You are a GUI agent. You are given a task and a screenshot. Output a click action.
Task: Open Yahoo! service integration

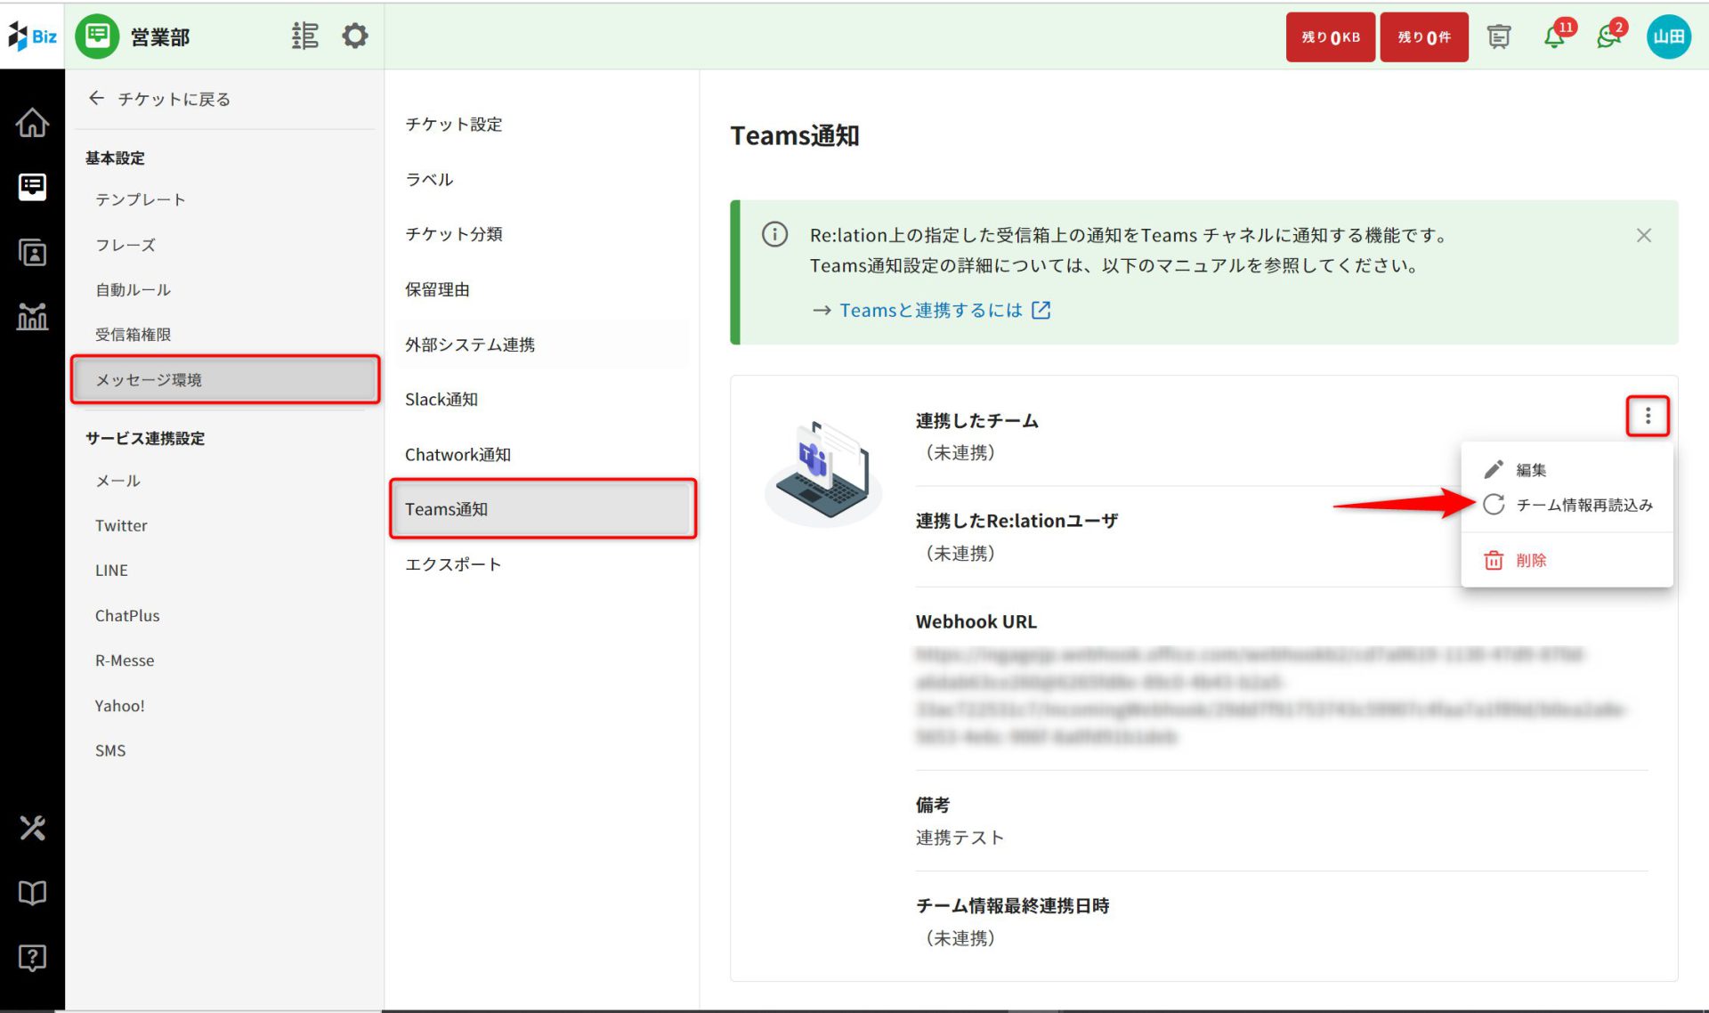tap(119, 705)
